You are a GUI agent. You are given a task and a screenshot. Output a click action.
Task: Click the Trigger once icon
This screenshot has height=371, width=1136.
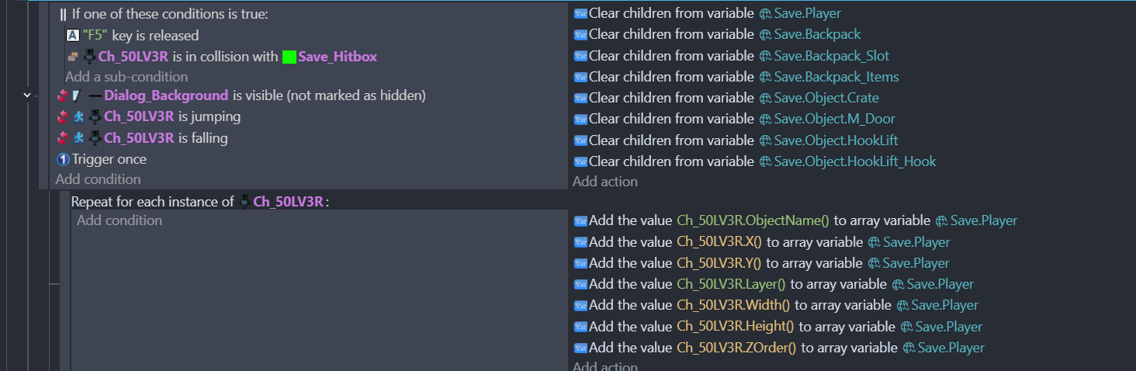click(63, 159)
